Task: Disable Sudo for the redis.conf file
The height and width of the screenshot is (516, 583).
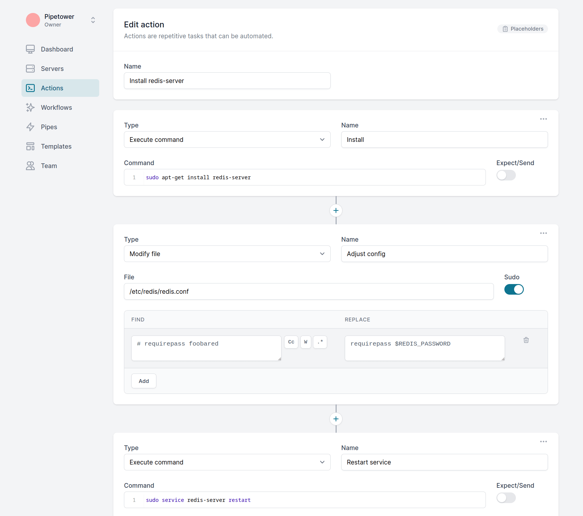Action: 514,289
